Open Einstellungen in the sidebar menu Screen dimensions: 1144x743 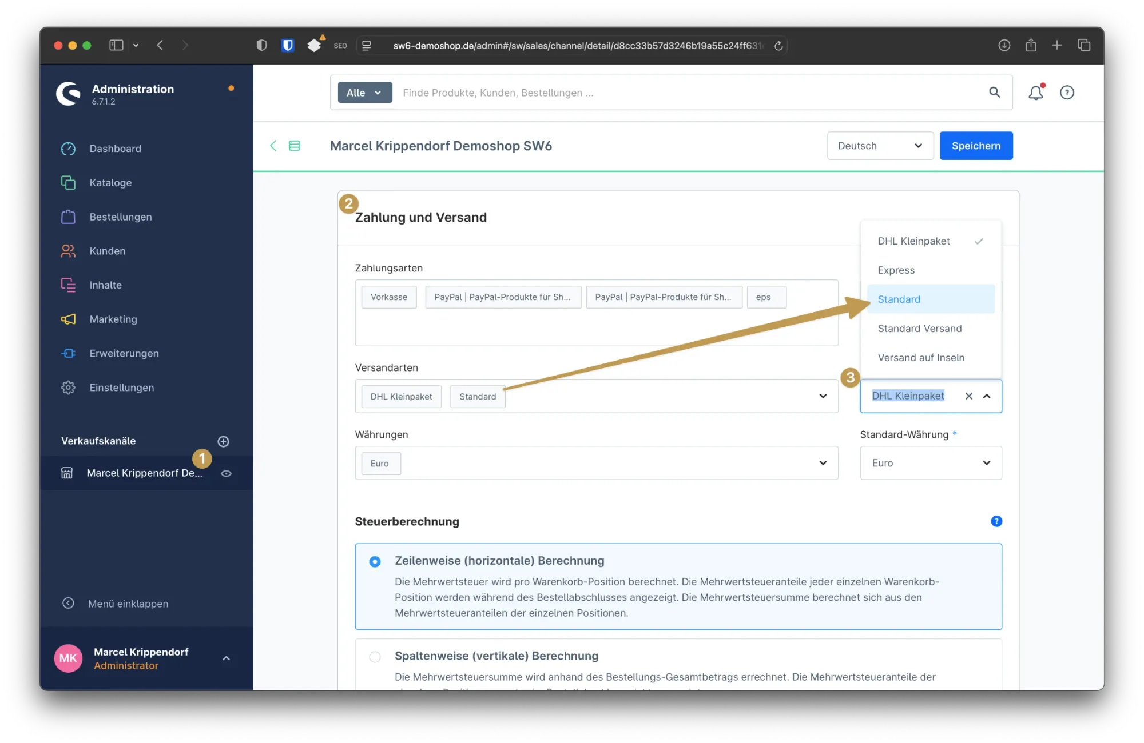(121, 388)
